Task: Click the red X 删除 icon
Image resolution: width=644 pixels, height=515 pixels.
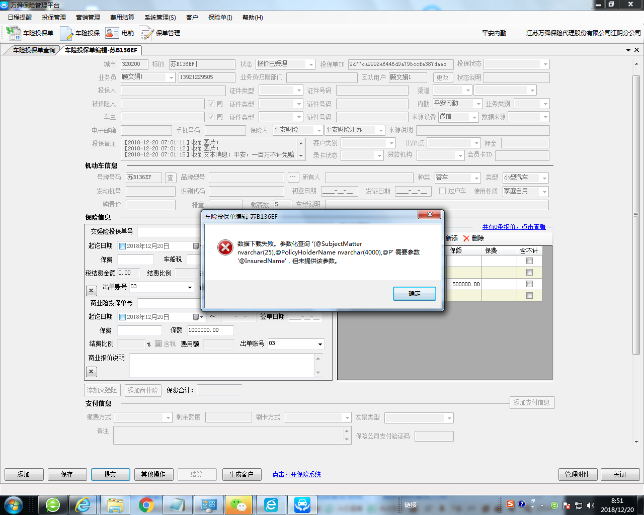Action: click(466, 238)
